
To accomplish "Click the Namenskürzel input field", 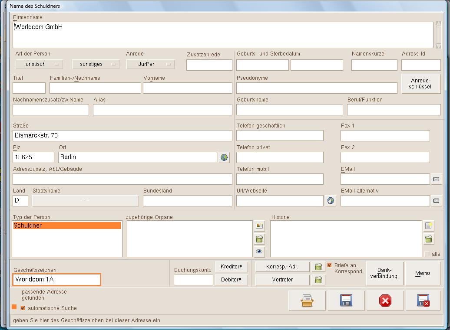I will tap(374, 65).
